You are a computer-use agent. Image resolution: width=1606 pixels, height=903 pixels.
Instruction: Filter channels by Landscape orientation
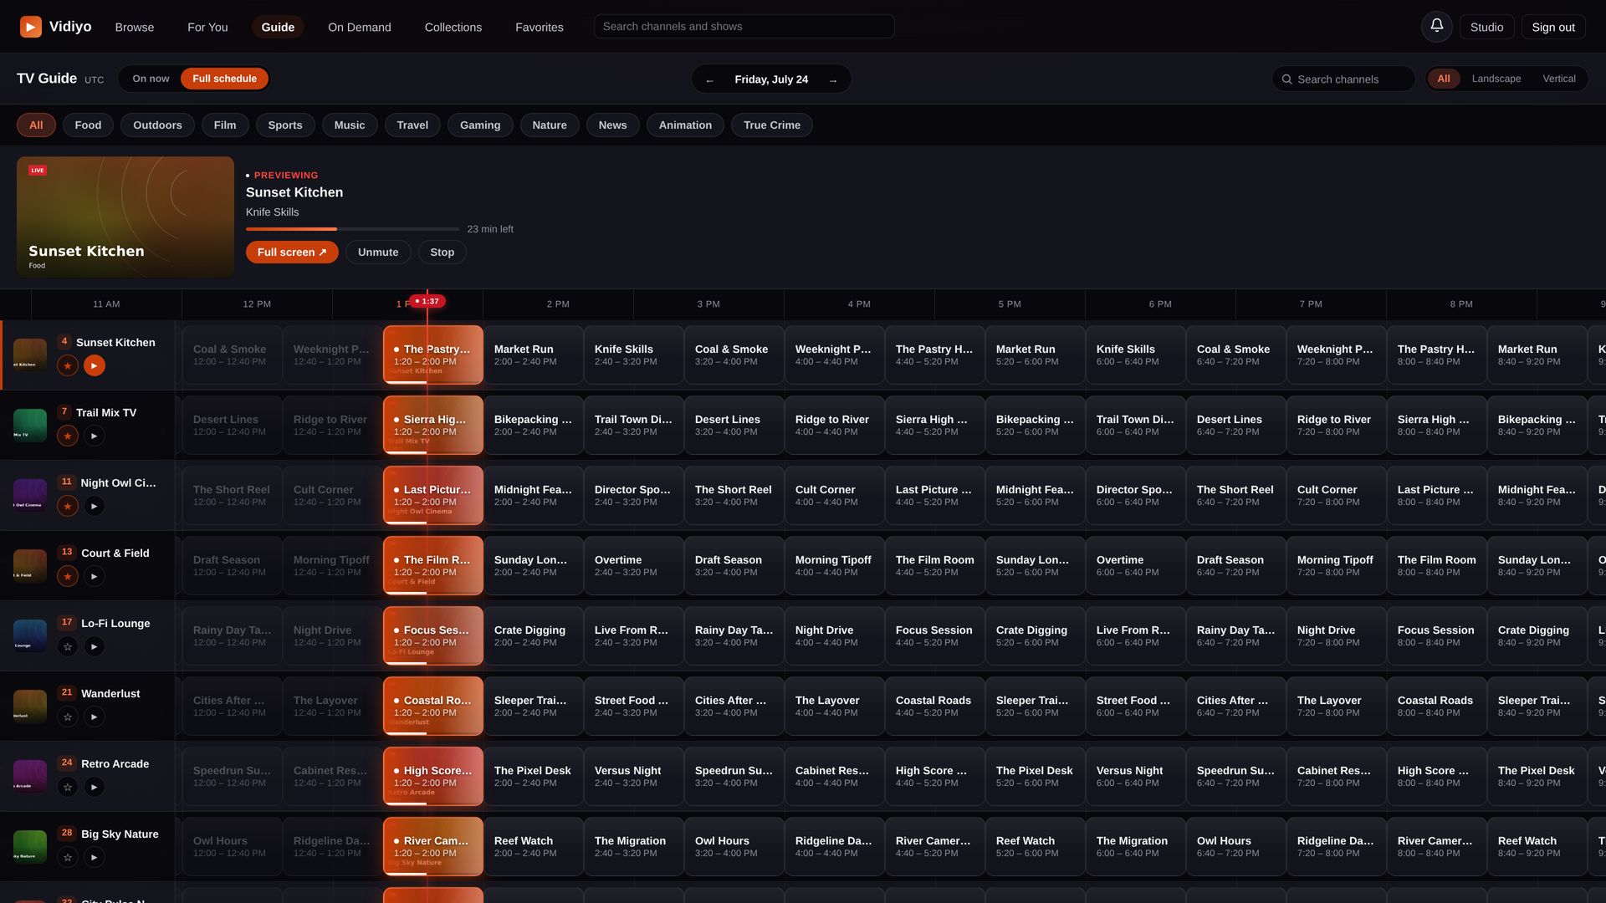(1496, 79)
